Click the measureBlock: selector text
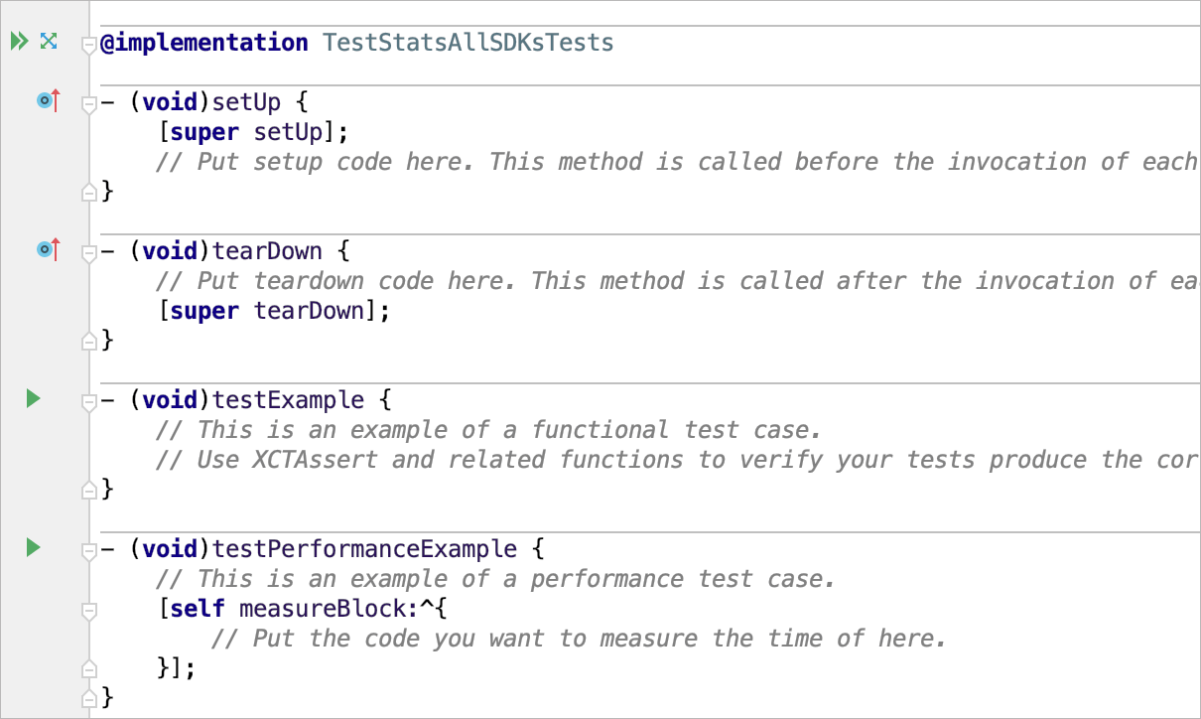The image size is (1201, 719). (328, 608)
